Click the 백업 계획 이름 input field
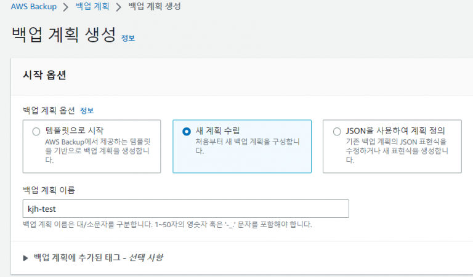473x277 pixels. point(185,209)
